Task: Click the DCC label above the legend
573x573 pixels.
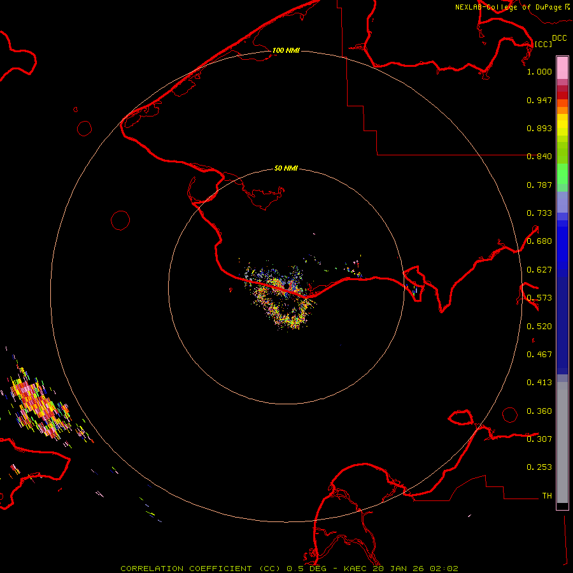Action: point(559,38)
